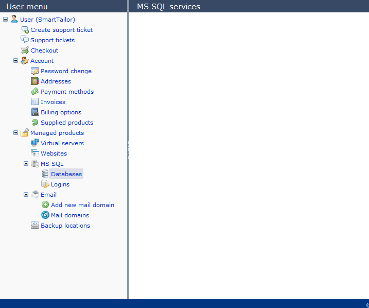Click the Checkout shopping cart icon

click(x=25, y=50)
